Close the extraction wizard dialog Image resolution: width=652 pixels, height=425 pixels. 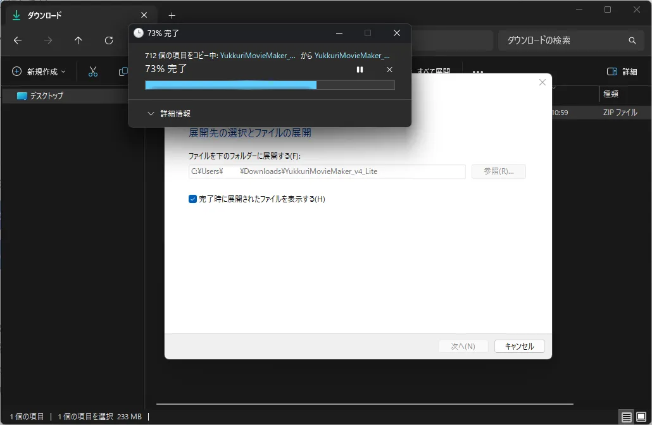(542, 82)
